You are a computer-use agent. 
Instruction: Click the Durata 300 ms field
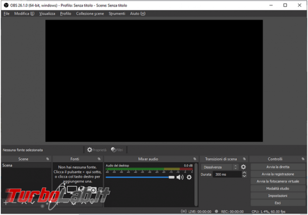[227, 174]
